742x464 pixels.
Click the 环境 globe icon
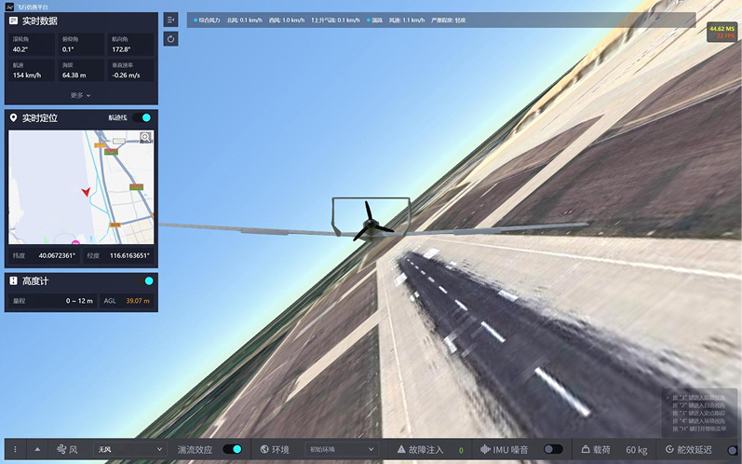pos(265,449)
